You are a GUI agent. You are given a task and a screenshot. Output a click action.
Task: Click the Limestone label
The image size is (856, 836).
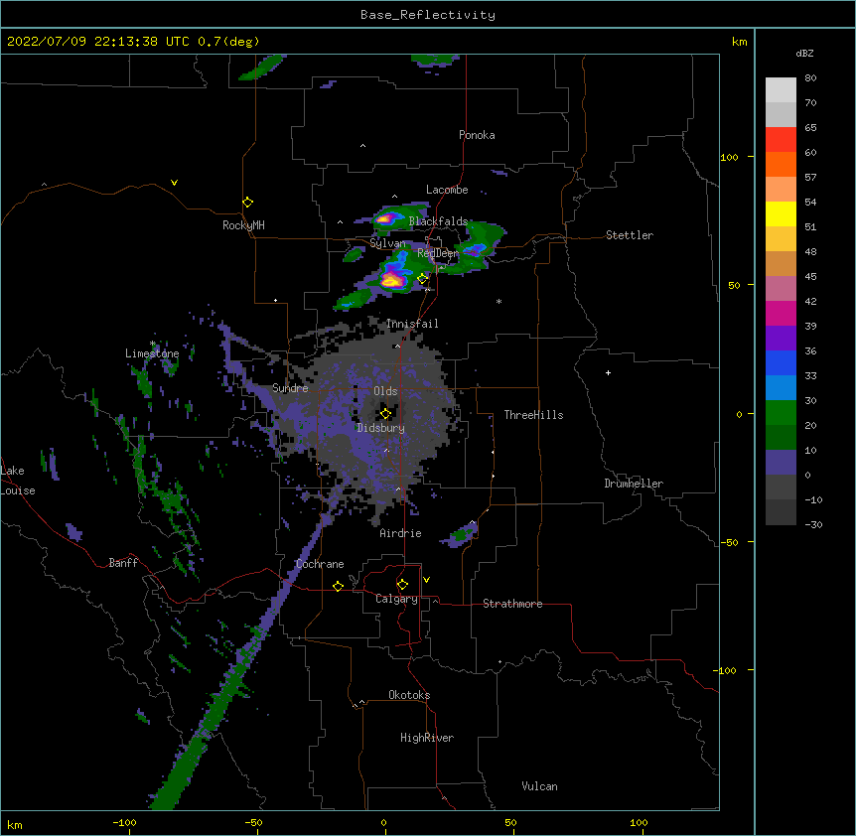click(152, 353)
